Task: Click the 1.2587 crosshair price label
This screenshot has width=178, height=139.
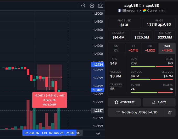Action: 98,111
